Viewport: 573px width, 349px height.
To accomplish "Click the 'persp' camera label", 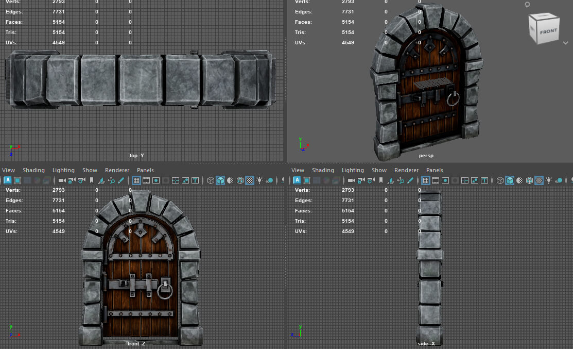I will pos(426,156).
